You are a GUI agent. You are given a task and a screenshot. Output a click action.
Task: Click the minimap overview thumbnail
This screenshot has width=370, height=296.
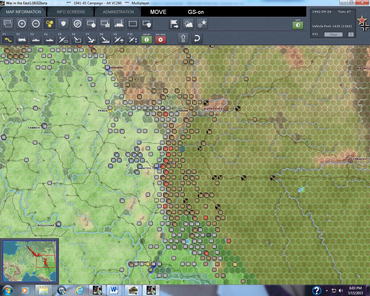29,261
